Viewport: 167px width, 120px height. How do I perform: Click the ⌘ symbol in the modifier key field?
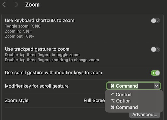[113, 86]
